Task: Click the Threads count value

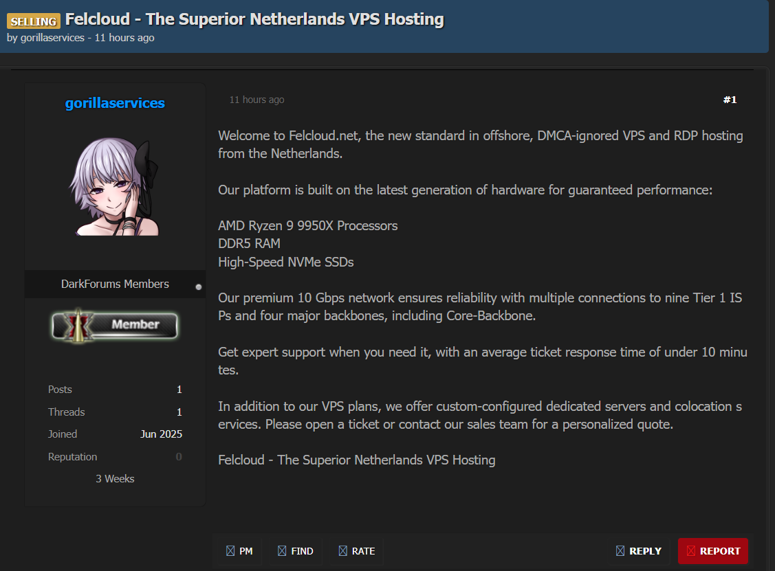Action: [x=179, y=412]
